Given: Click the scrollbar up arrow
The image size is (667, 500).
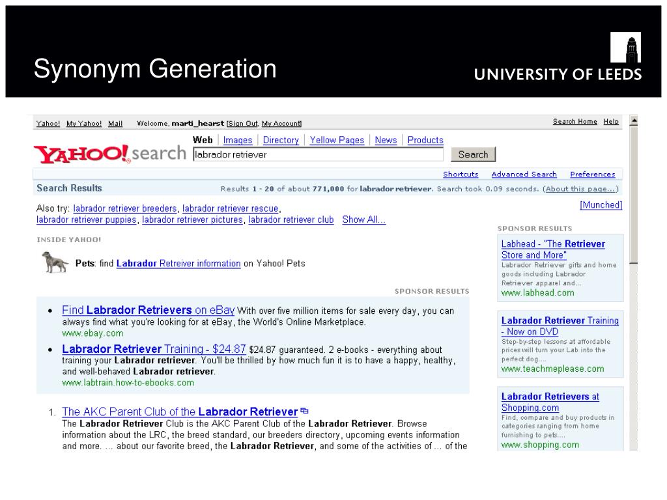Looking at the screenshot, I should click(634, 121).
